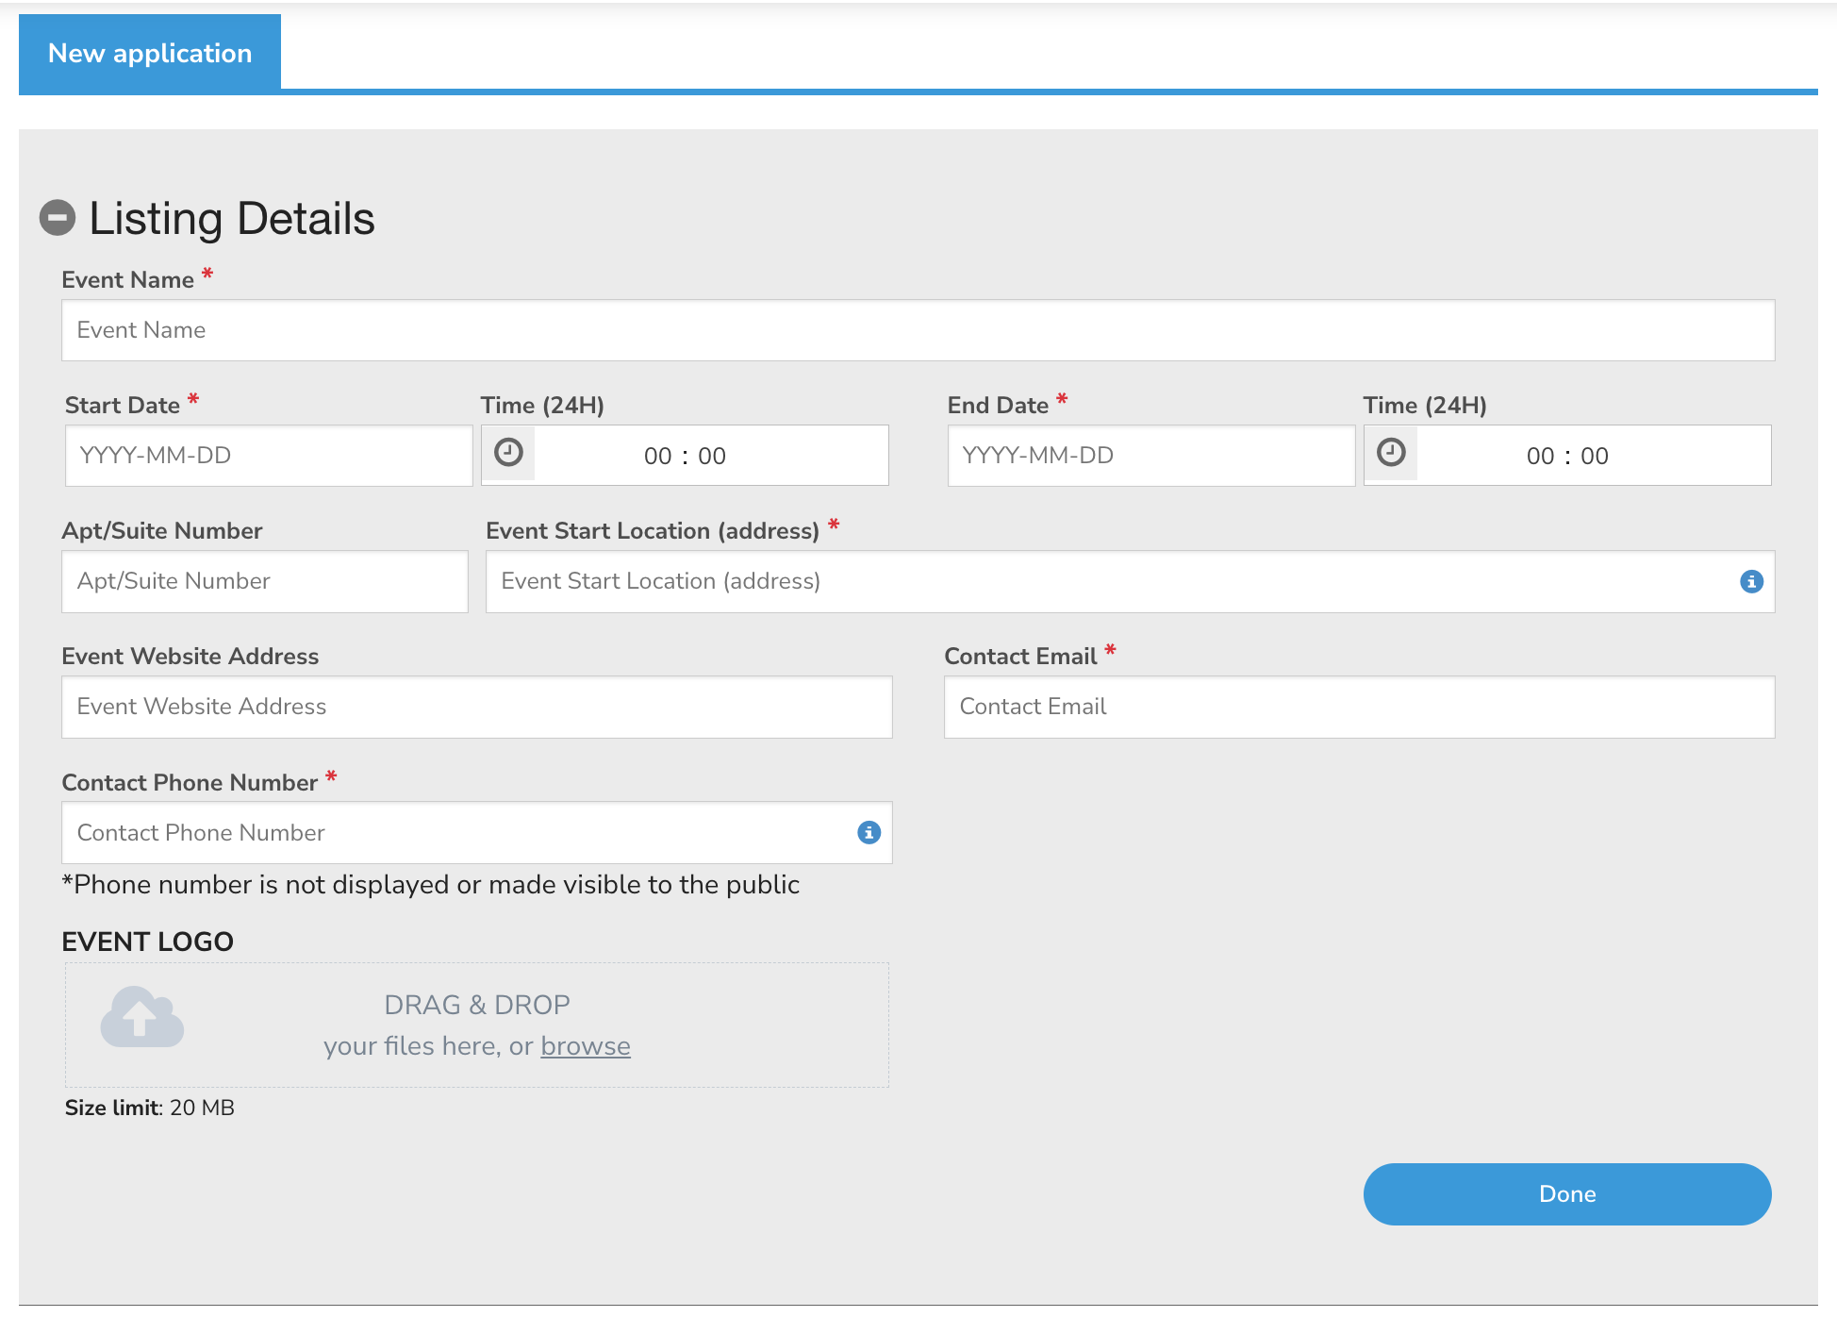Open the New application tab
This screenshot has width=1837, height=1317.
(x=150, y=54)
